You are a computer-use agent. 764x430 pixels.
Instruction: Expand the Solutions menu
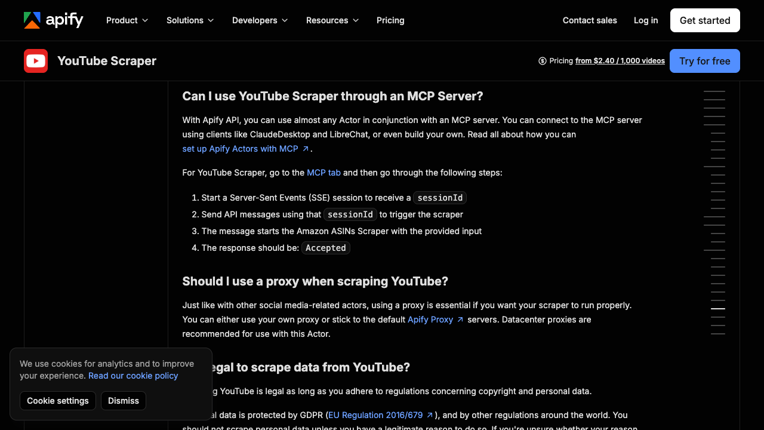[x=190, y=20]
